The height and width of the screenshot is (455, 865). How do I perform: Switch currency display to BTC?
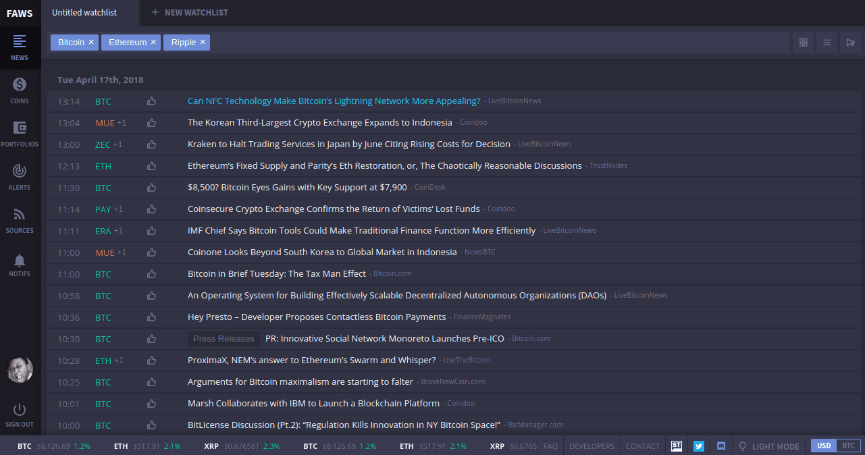pos(848,446)
